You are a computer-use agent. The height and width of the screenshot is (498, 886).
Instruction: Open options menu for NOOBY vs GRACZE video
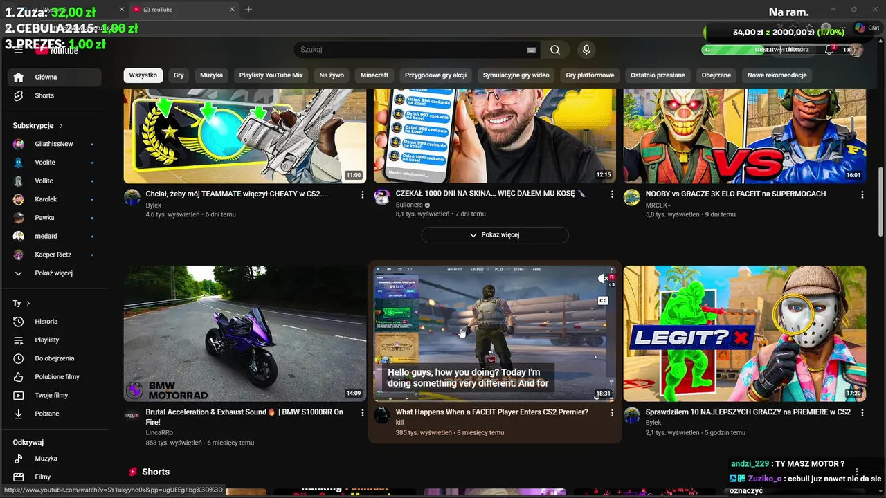[862, 195]
